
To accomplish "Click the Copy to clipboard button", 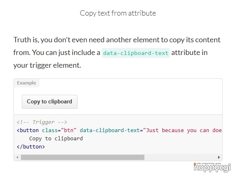I will [50, 102].
